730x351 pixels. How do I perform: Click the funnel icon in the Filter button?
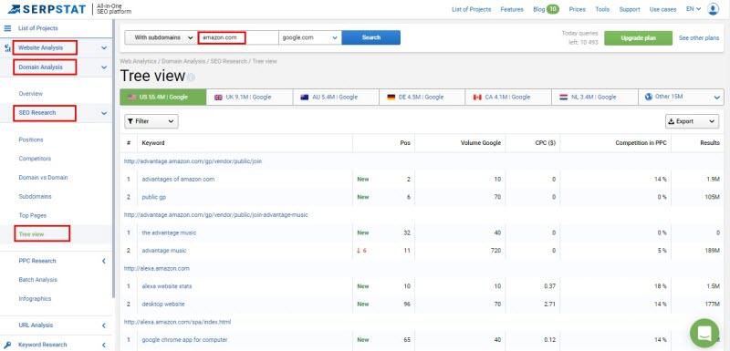pos(130,121)
